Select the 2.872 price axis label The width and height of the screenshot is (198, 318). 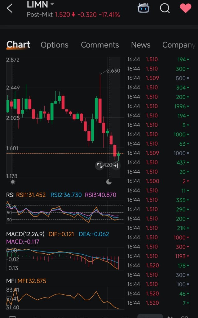(x=13, y=60)
